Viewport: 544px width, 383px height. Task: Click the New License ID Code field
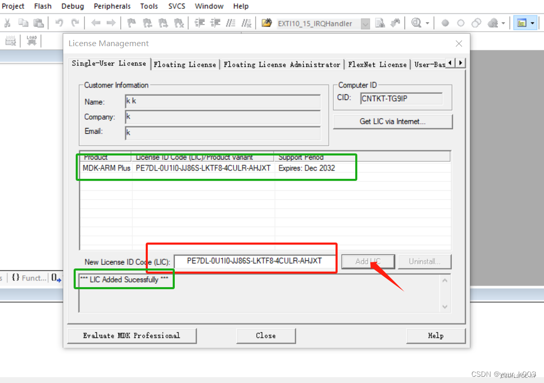255,261
